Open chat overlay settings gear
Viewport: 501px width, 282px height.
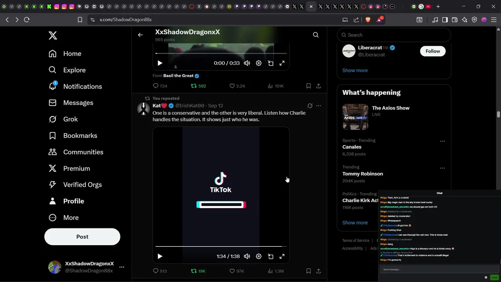click(x=486, y=277)
